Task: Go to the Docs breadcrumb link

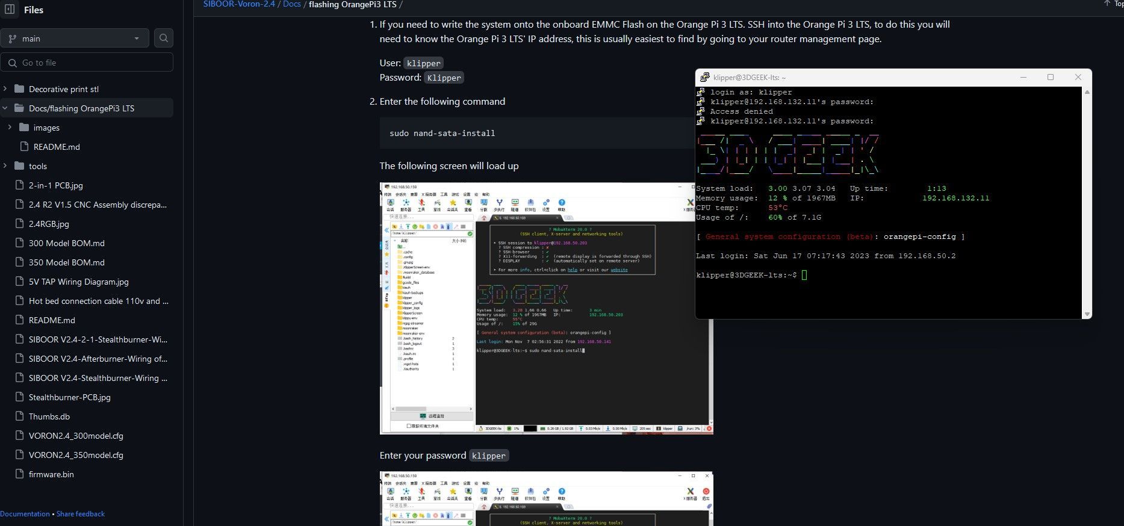Action: tap(291, 4)
